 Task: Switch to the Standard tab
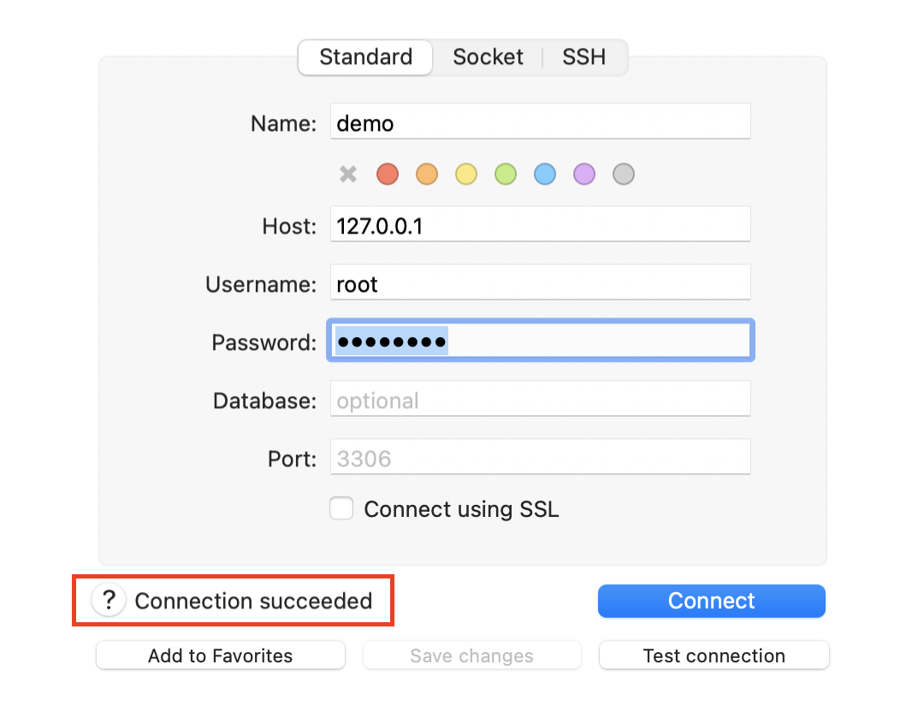365,57
